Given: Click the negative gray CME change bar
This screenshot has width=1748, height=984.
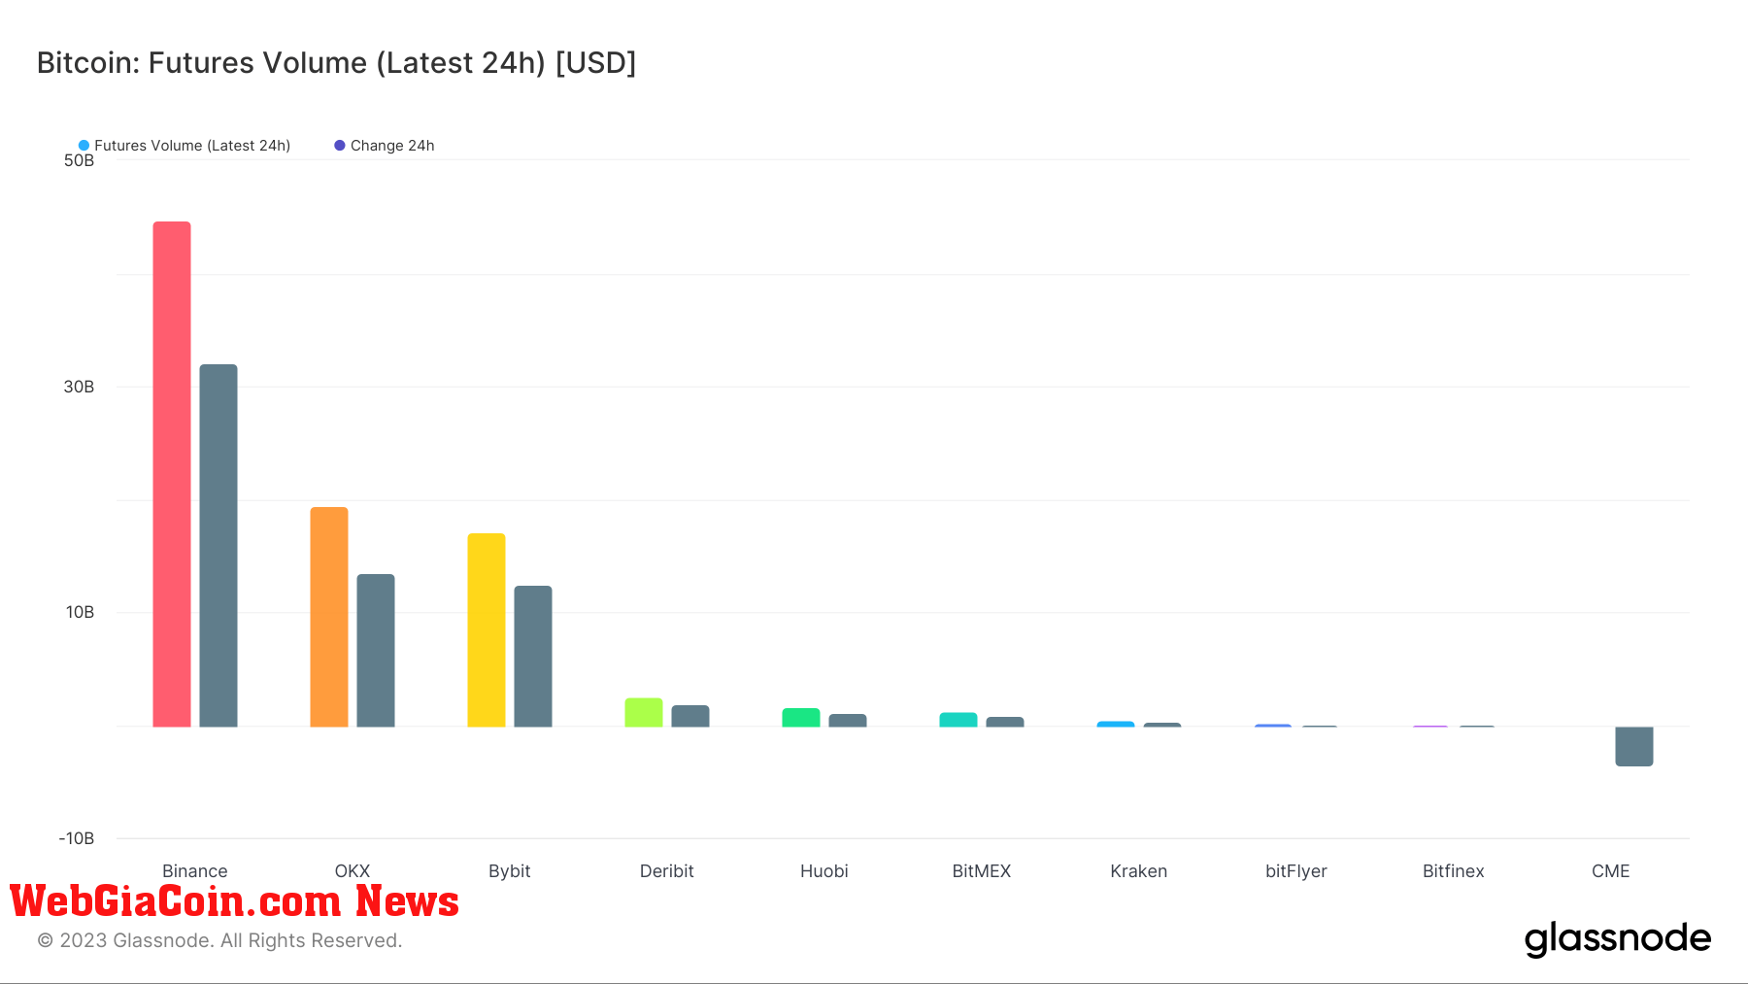Looking at the screenshot, I should click(1634, 746).
